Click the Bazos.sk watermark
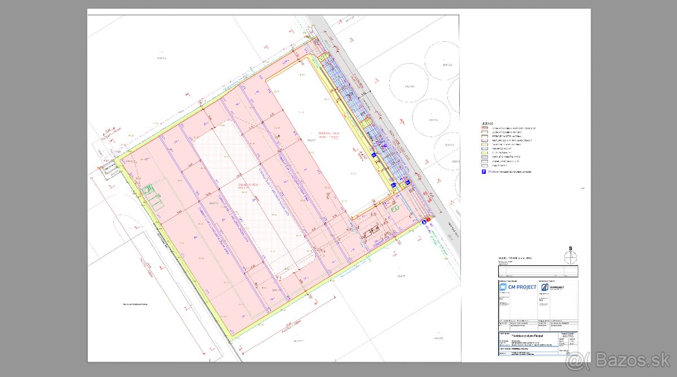Screen dimensions: 677x377 (x=621, y=360)
